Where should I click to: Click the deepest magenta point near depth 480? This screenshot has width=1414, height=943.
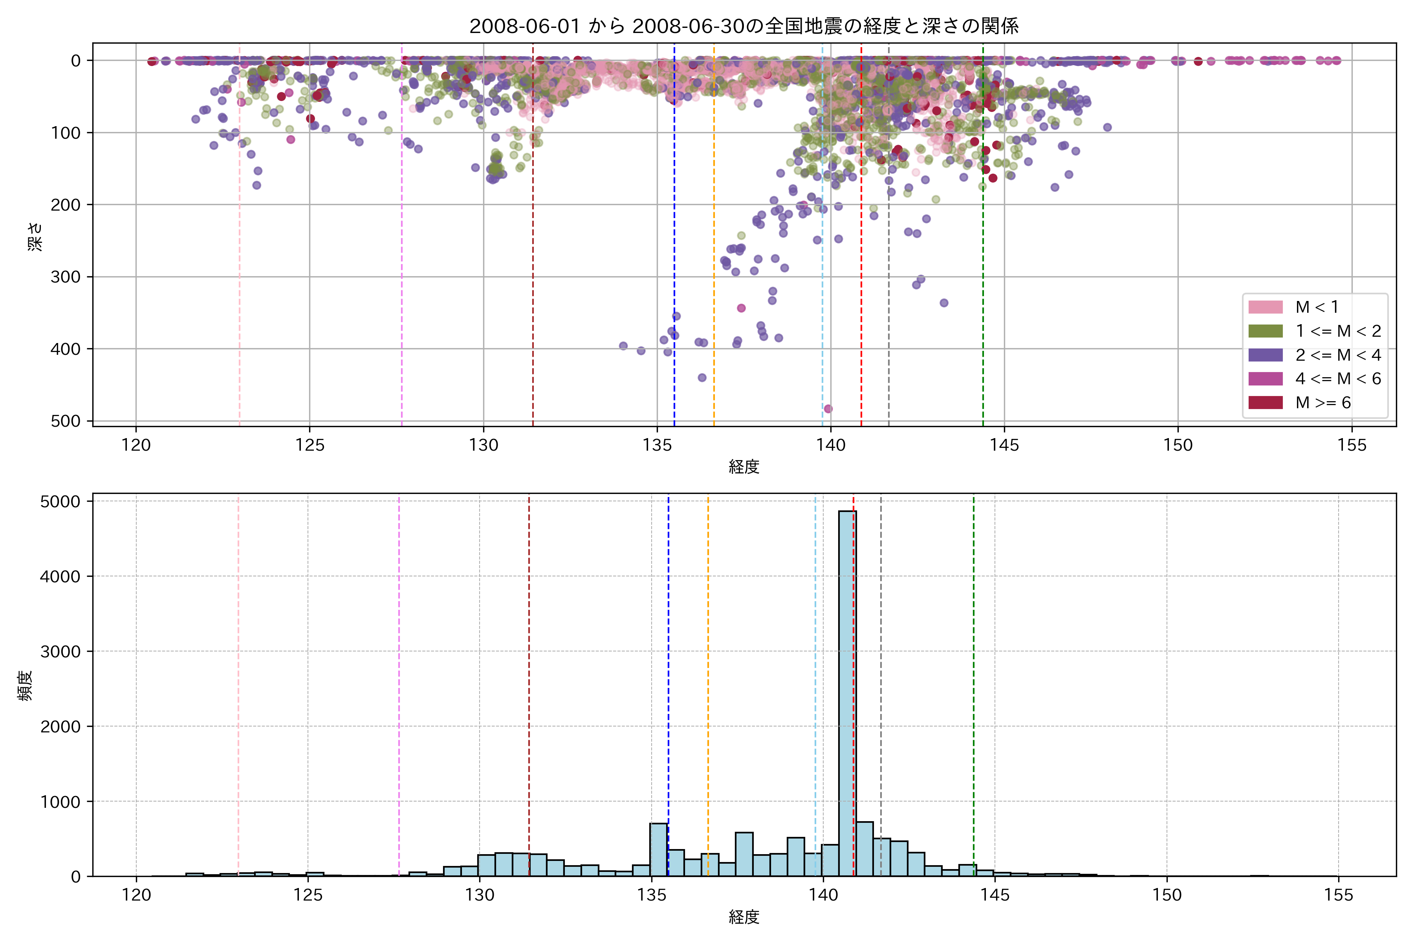pyautogui.click(x=828, y=409)
